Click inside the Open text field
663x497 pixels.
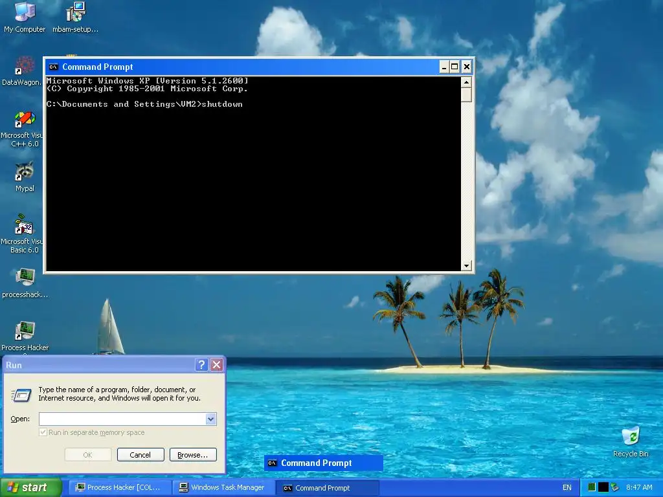click(122, 419)
